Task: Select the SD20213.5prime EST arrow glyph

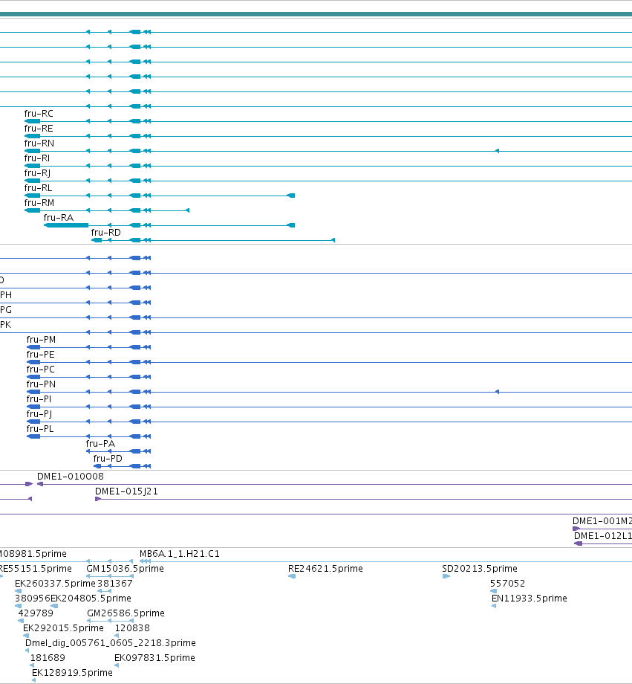Action: pyautogui.click(x=446, y=576)
